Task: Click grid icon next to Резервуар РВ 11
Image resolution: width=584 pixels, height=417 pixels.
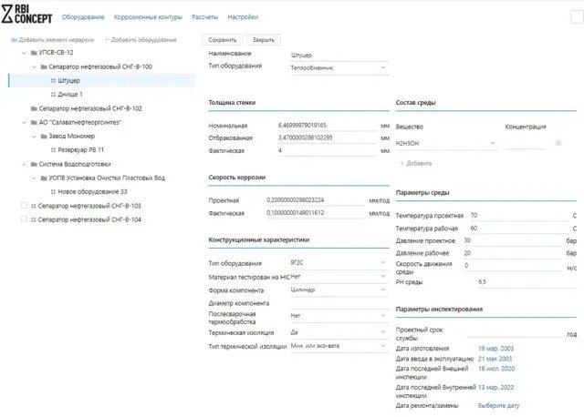Action: tap(53, 150)
